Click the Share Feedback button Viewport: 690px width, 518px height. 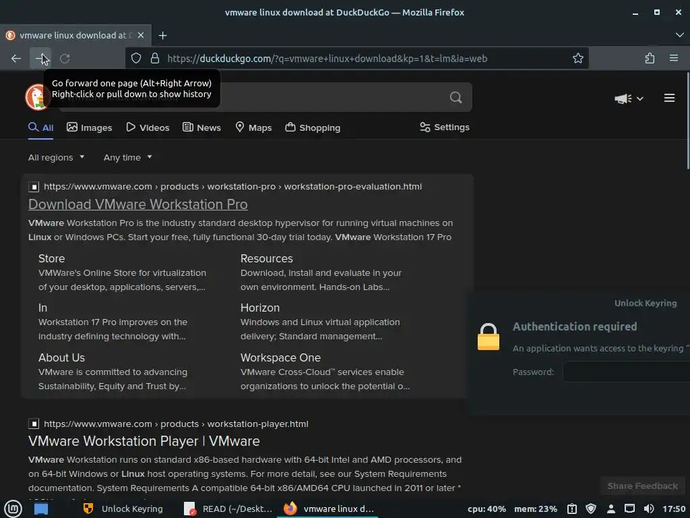click(x=642, y=486)
